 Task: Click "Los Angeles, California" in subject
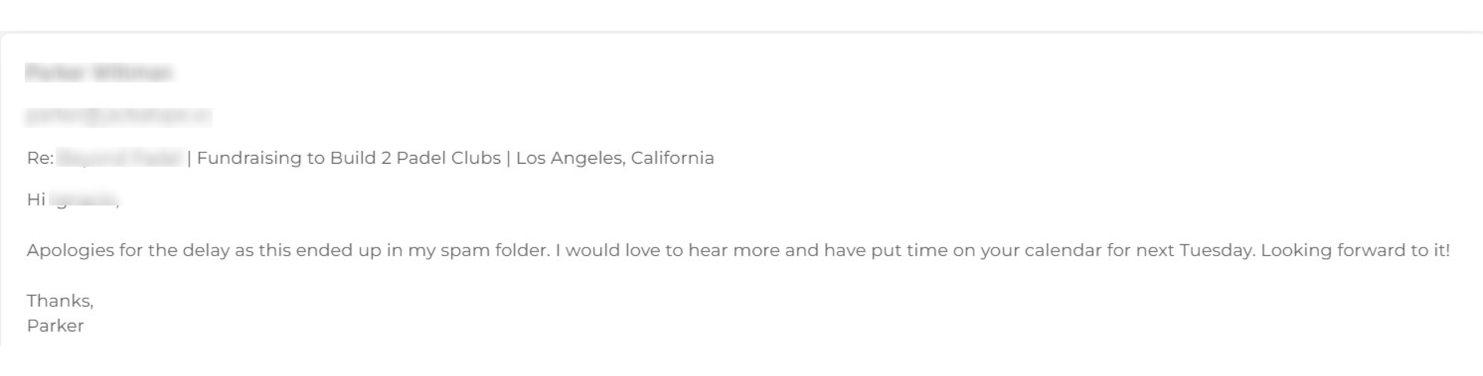(x=615, y=158)
